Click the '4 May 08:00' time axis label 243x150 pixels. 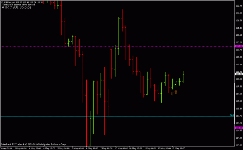(35, 148)
